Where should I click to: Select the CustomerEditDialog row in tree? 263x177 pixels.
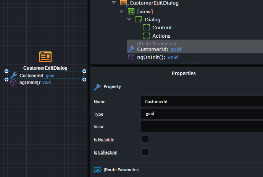coord(154,3)
